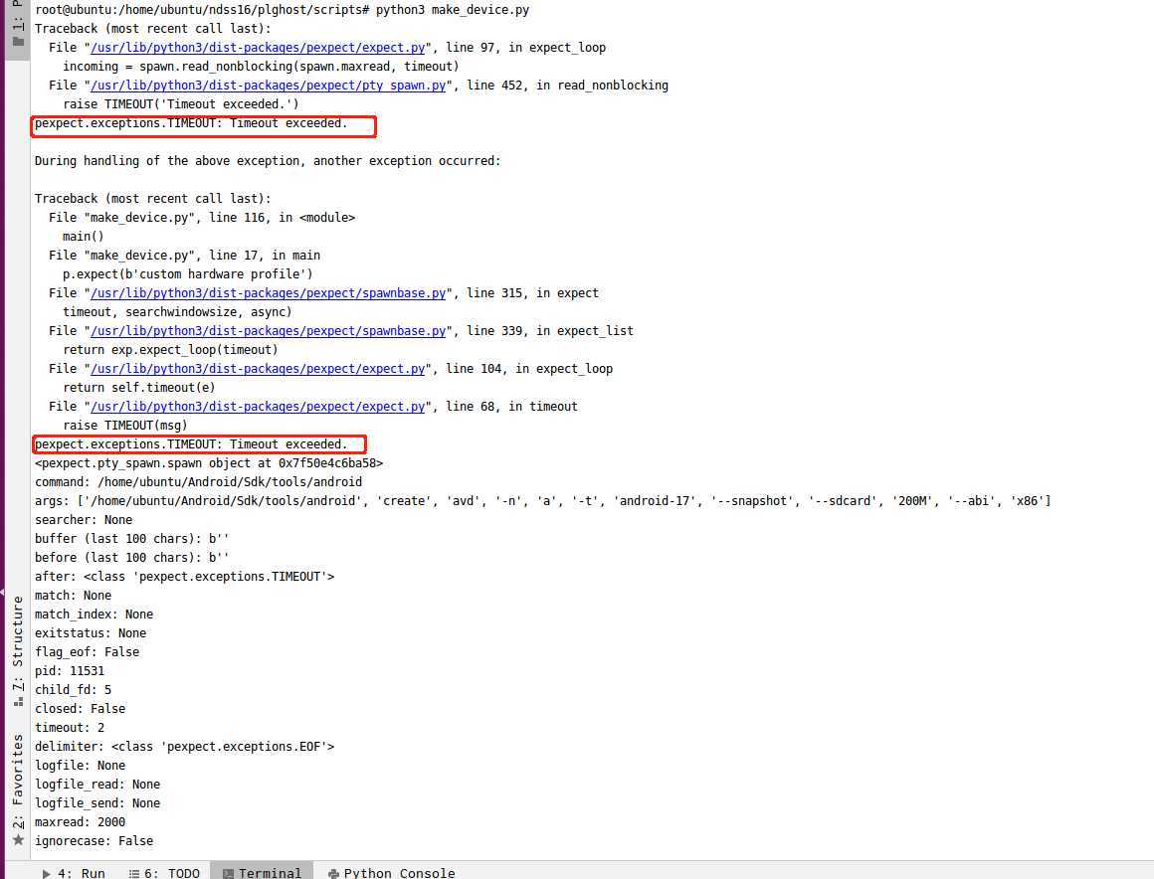This screenshot has height=879, width=1154.
Task: Click the 'delimiter: pexpect.exceptions.EOF' line
Action: pos(185,747)
